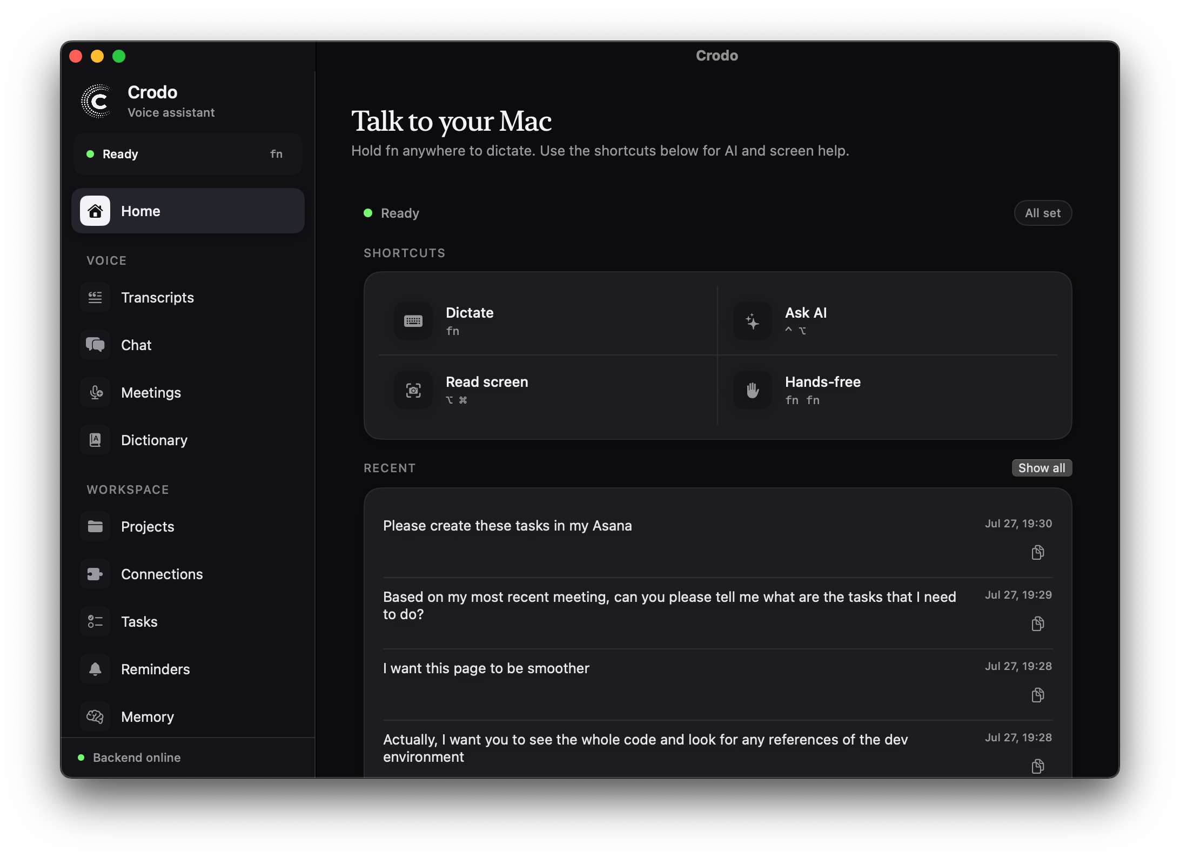Click the Backend online status
Image resolution: width=1180 pixels, height=858 pixels.
(x=130, y=758)
